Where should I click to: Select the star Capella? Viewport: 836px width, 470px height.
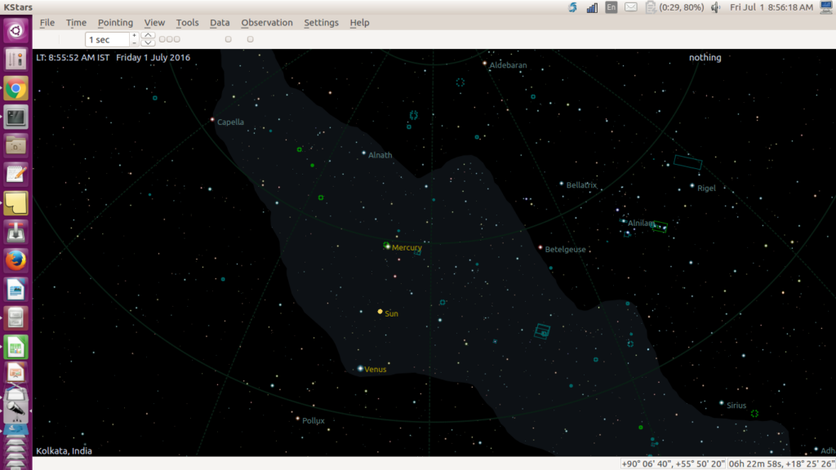pyautogui.click(x=212, y=119)
